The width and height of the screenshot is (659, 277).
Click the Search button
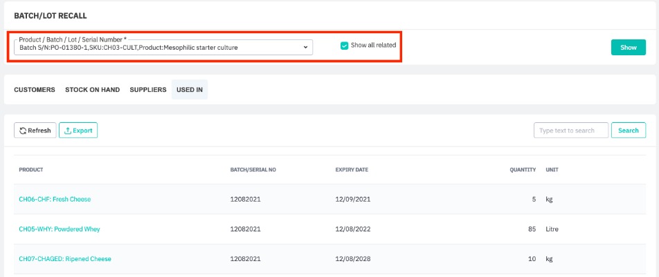tap(628, 130)
